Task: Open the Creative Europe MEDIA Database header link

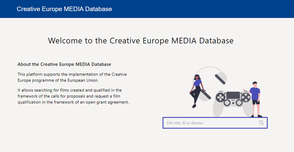Action: [64, 9]
